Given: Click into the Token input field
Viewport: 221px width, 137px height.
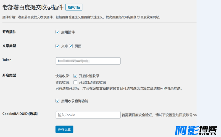Looking at the screenshot, I should click(x=88, y=61).
